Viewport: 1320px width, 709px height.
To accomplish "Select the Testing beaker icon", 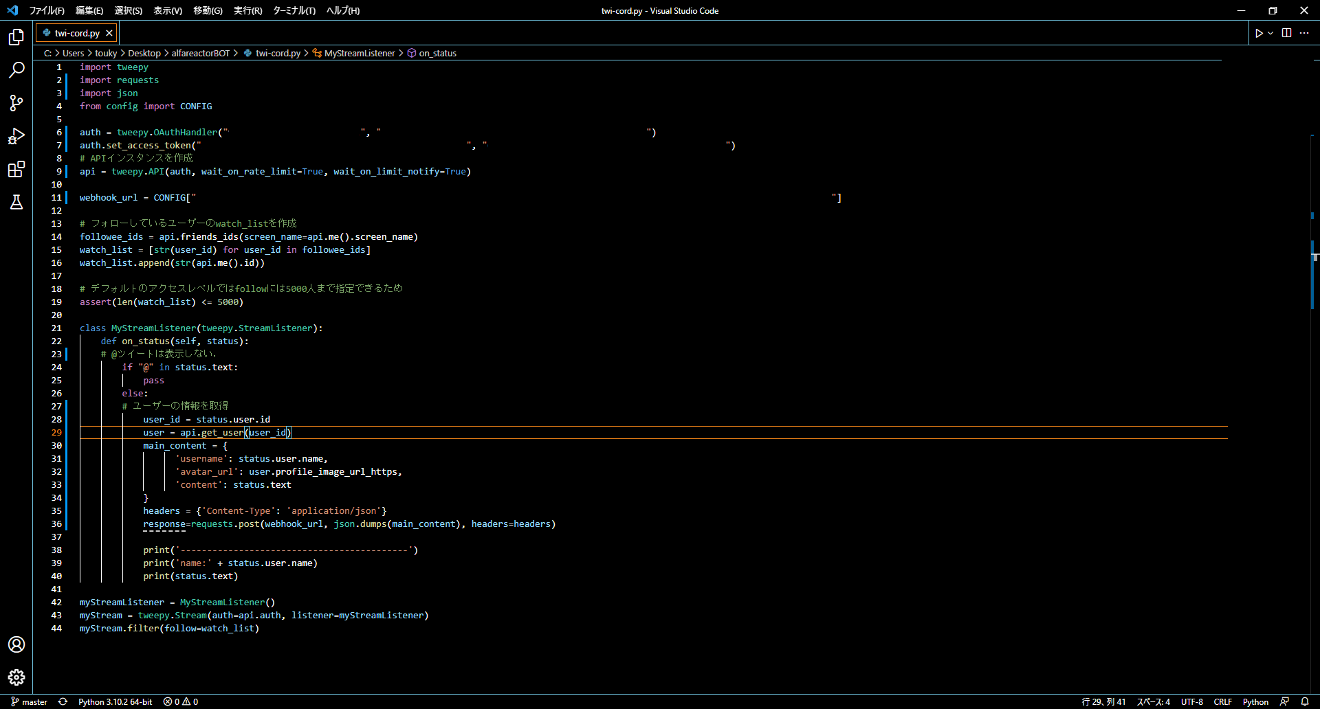I will point(16,202).
